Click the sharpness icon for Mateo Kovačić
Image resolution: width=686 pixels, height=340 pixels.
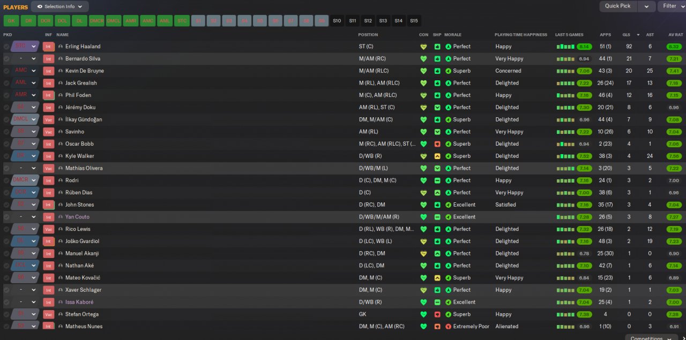click(x=437, y=278)
